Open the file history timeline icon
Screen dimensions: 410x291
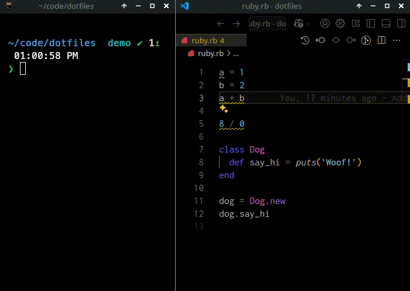click(305, 40)
